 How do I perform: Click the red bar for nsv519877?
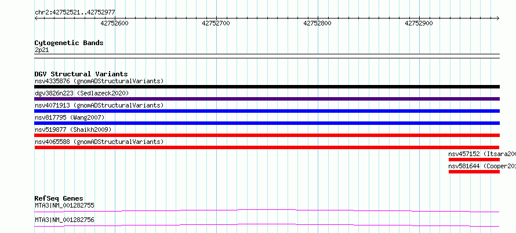(267, 135)
